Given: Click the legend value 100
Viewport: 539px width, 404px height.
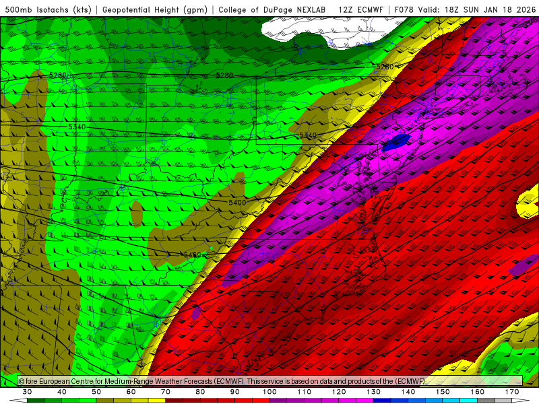Looking at the screenshot, I should pos(270,392).
